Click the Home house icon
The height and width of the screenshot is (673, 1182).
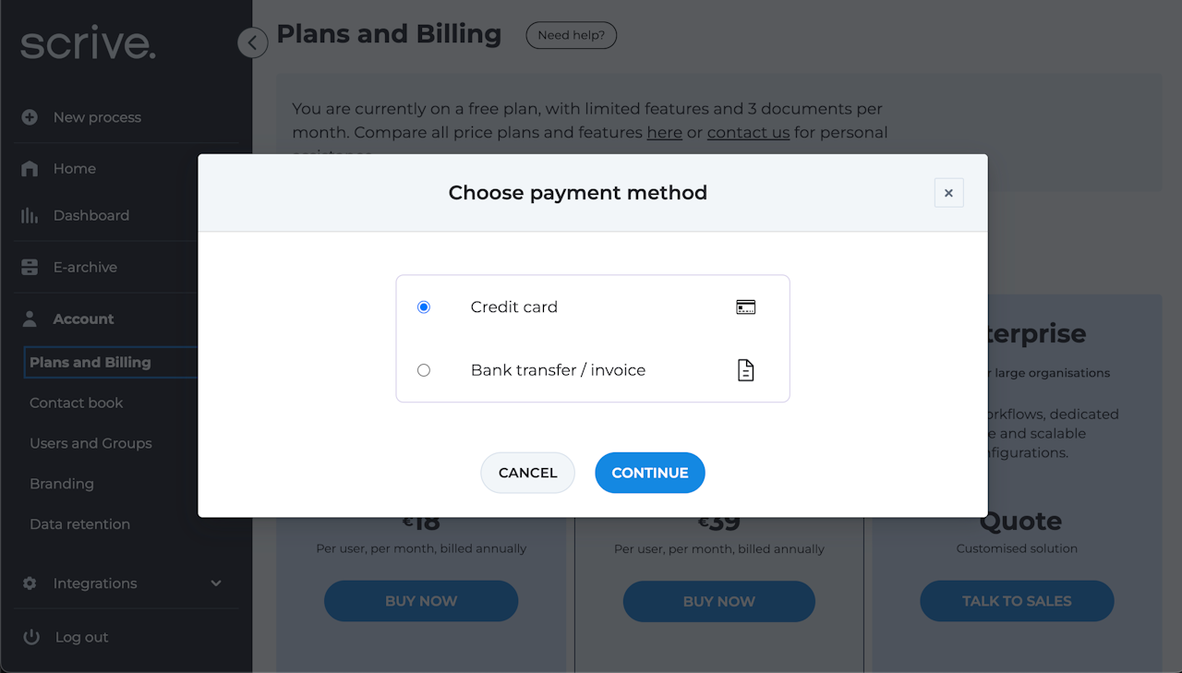(x=30, y=169)
